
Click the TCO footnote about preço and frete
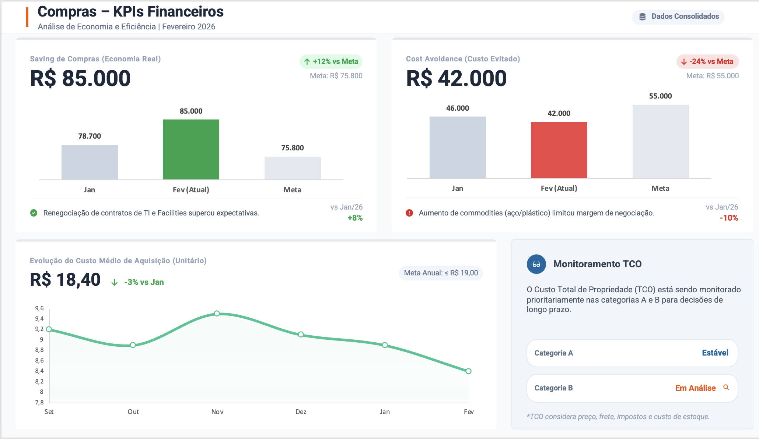[618, 417]
